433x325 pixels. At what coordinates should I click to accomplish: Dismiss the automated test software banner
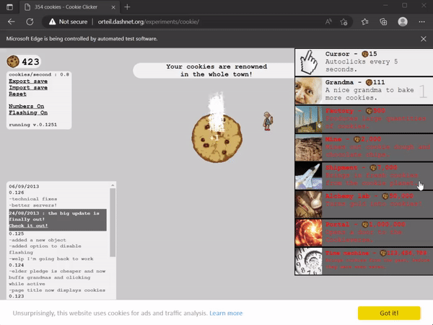[x=424, y=39]
